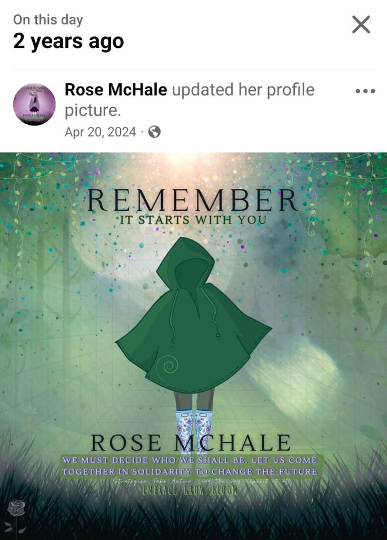387x540 pixels.
Task: Click the large ROSE MCHALE image caption
Action: (191, 443)
